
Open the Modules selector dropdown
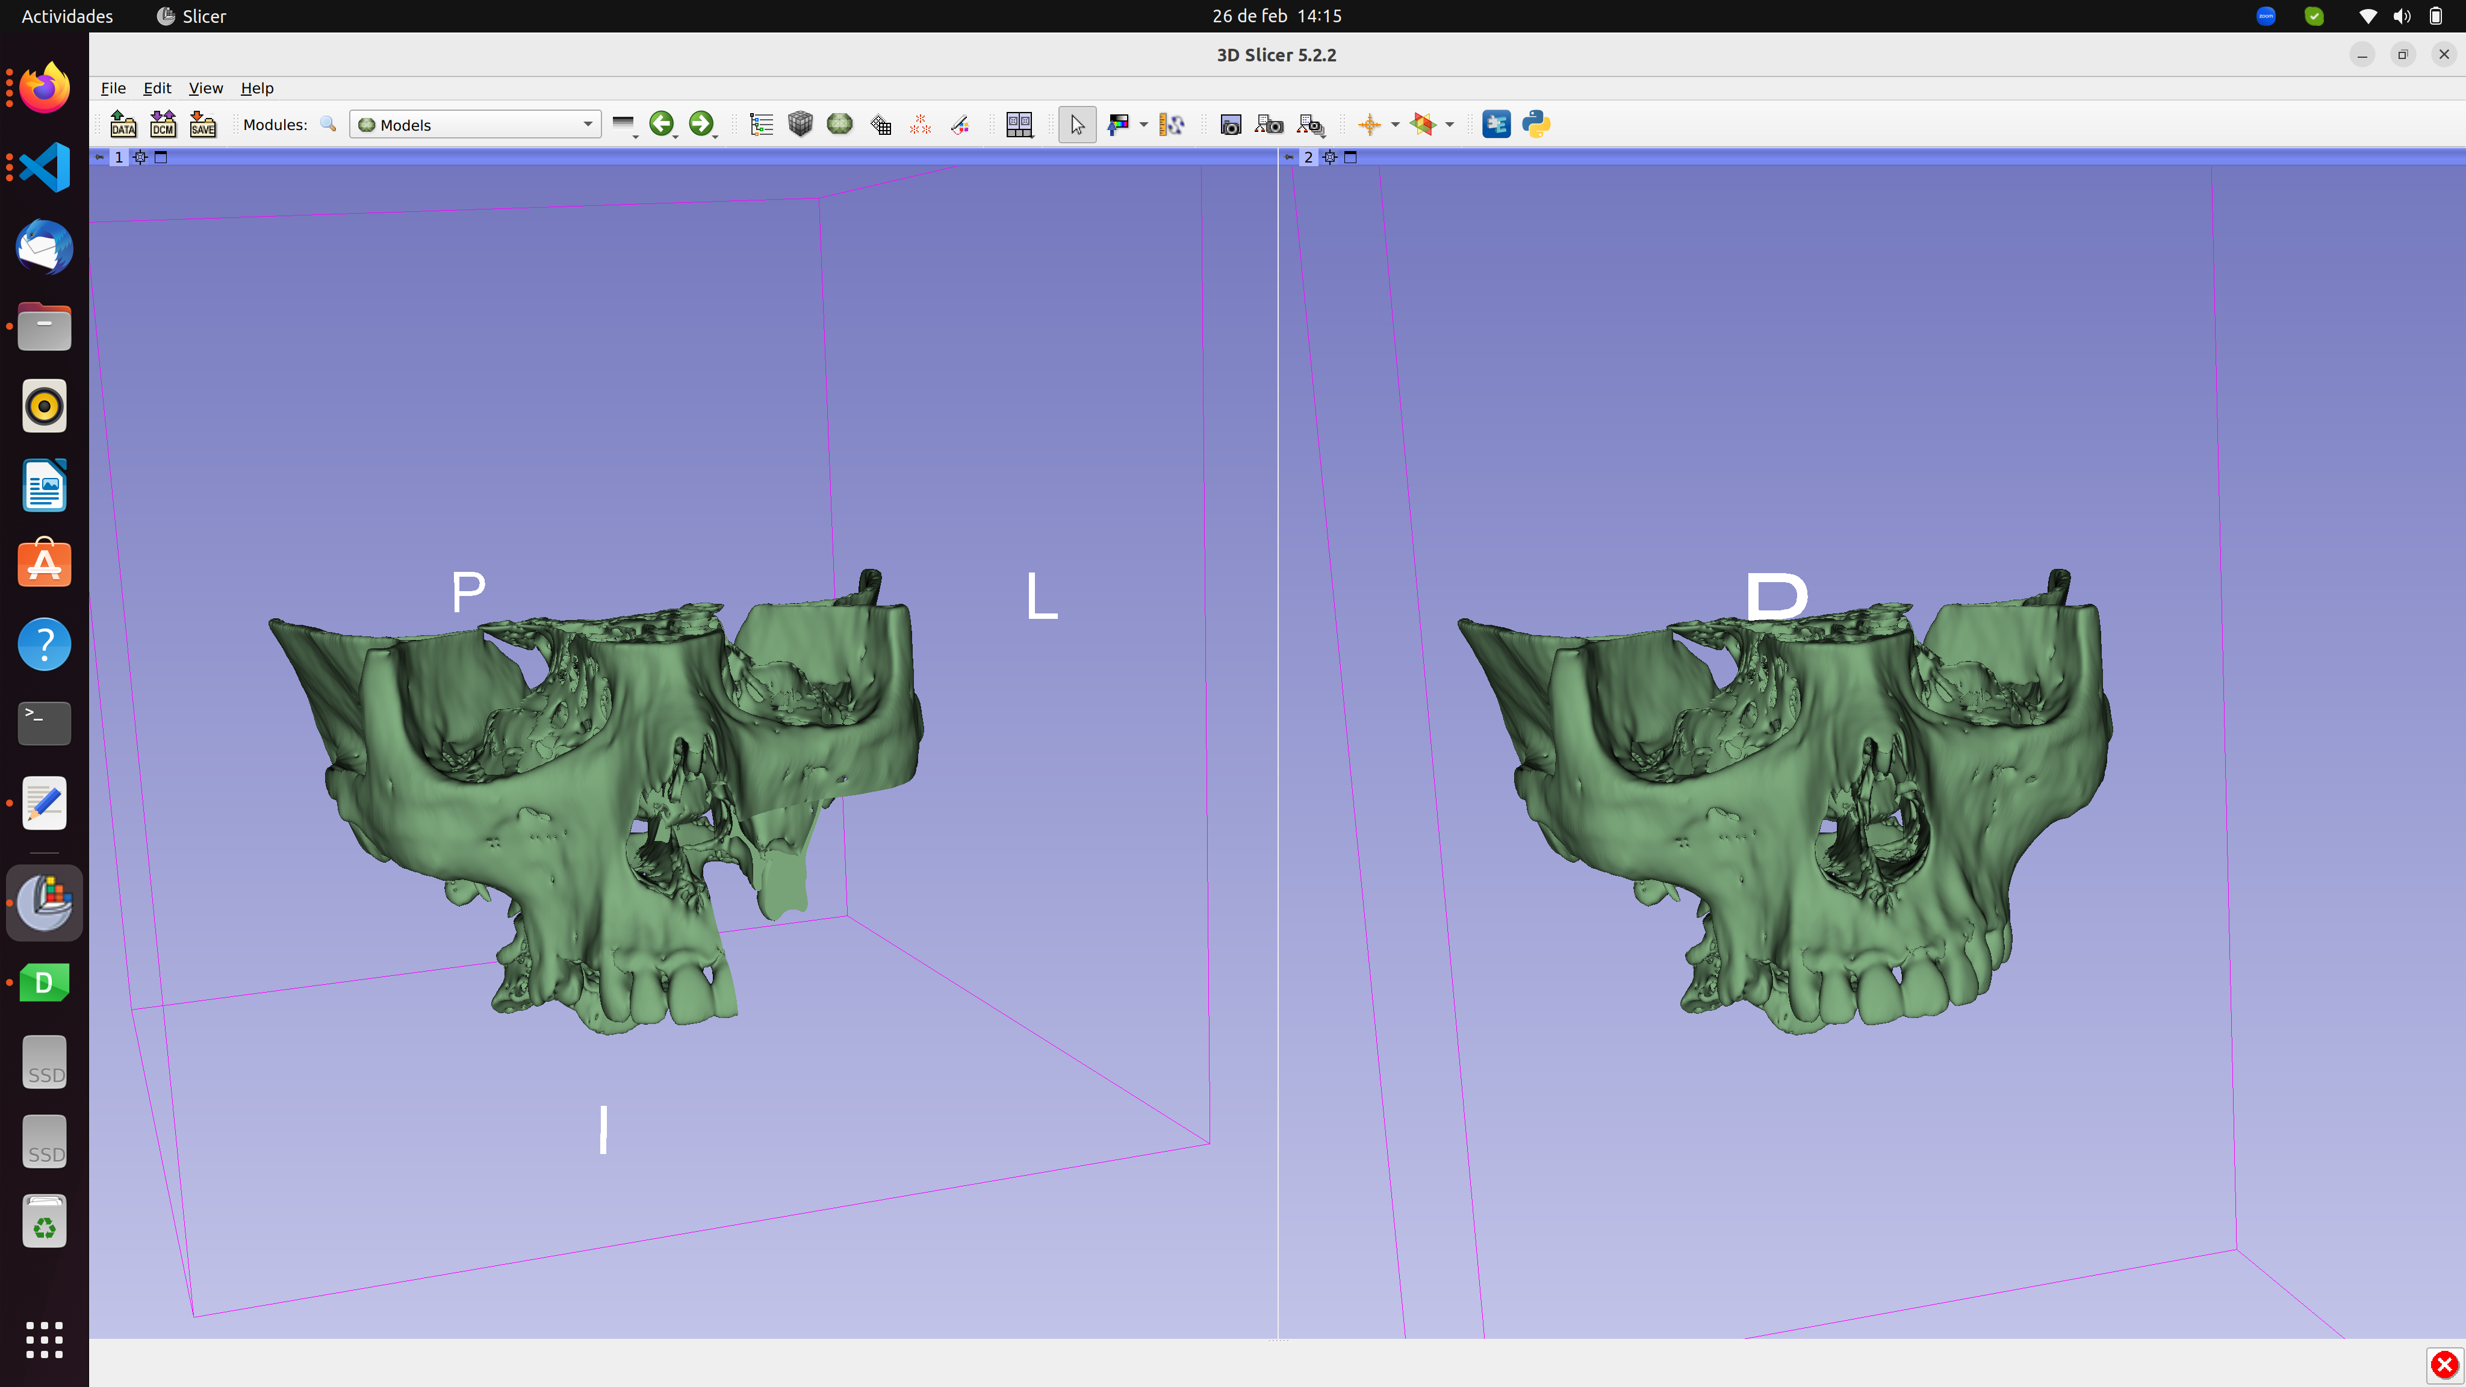(588, 123)
